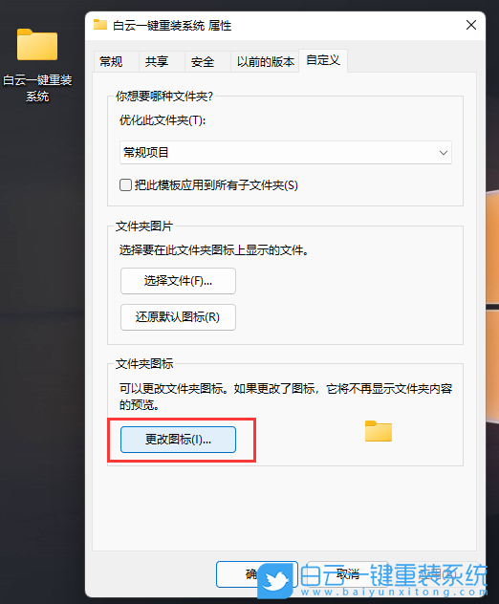Click the 选择文件(F)... button

[178, 281]
